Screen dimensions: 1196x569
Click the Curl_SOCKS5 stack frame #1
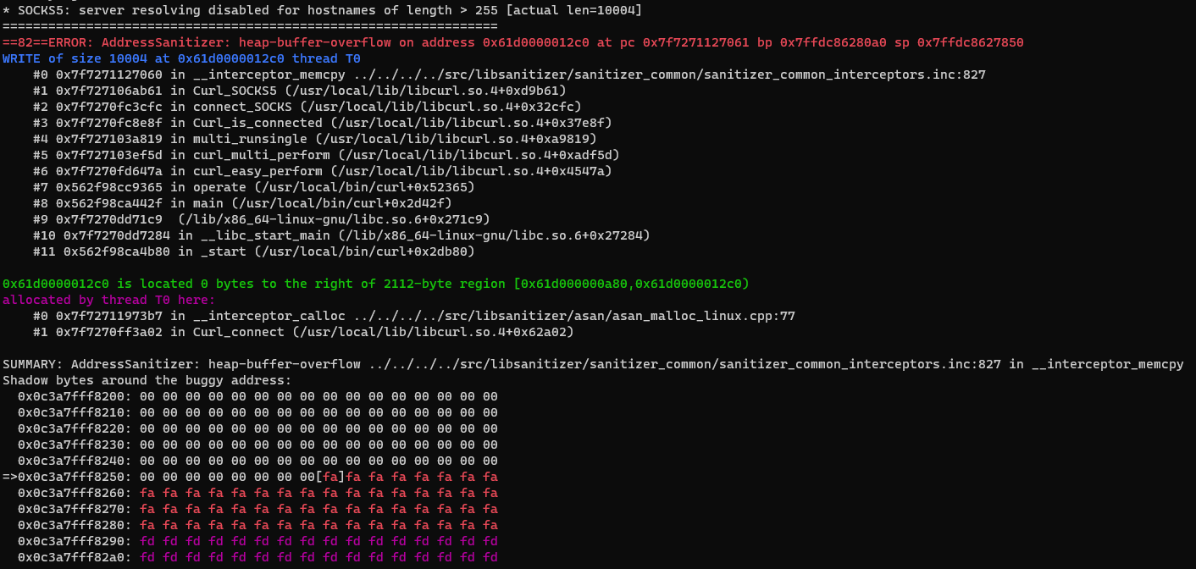point(300,91)
